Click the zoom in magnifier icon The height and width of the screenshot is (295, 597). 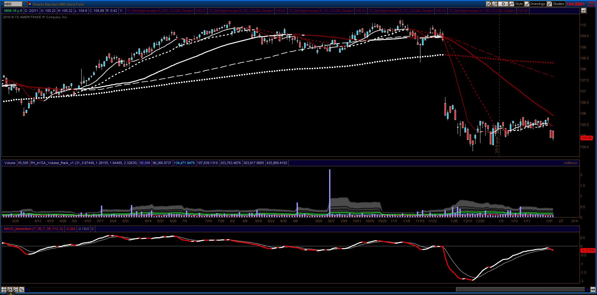point(10,289)
